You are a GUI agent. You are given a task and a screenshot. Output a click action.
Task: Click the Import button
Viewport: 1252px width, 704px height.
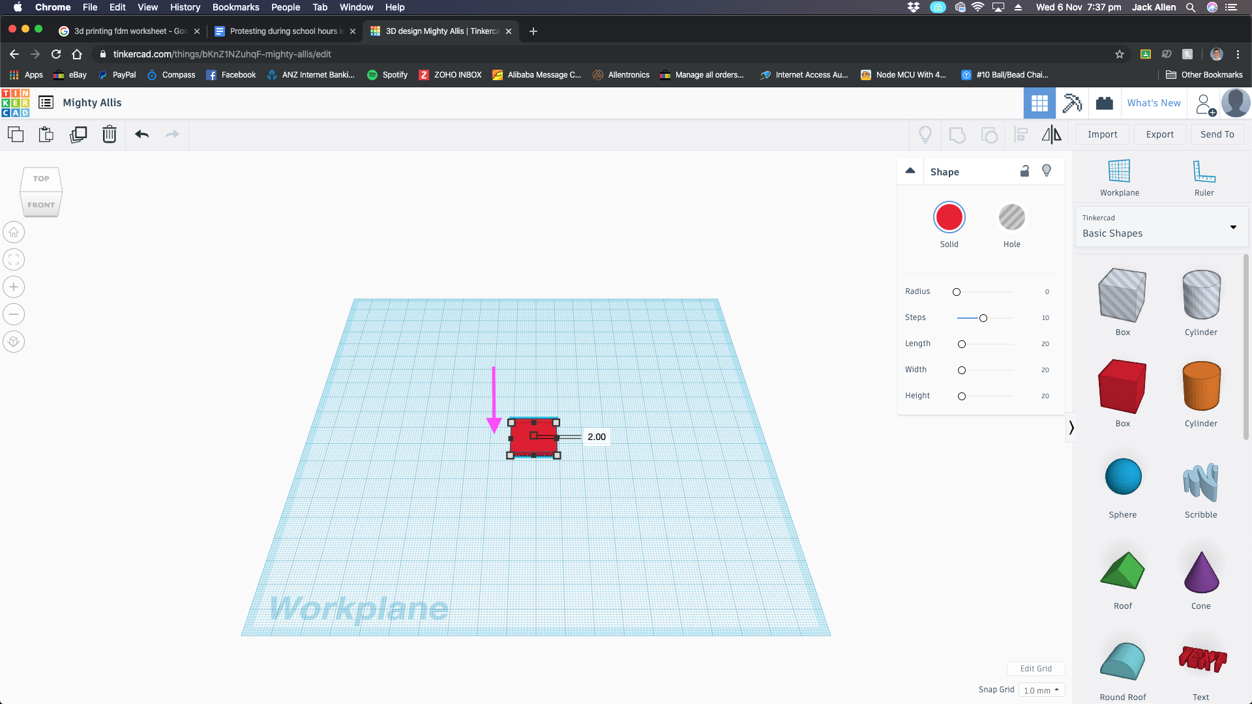pos(1103,134)
